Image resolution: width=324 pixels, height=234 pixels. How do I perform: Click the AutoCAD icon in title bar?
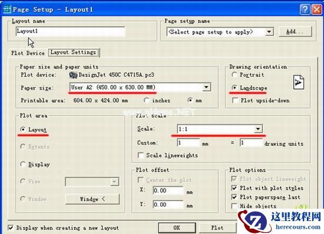7,9
